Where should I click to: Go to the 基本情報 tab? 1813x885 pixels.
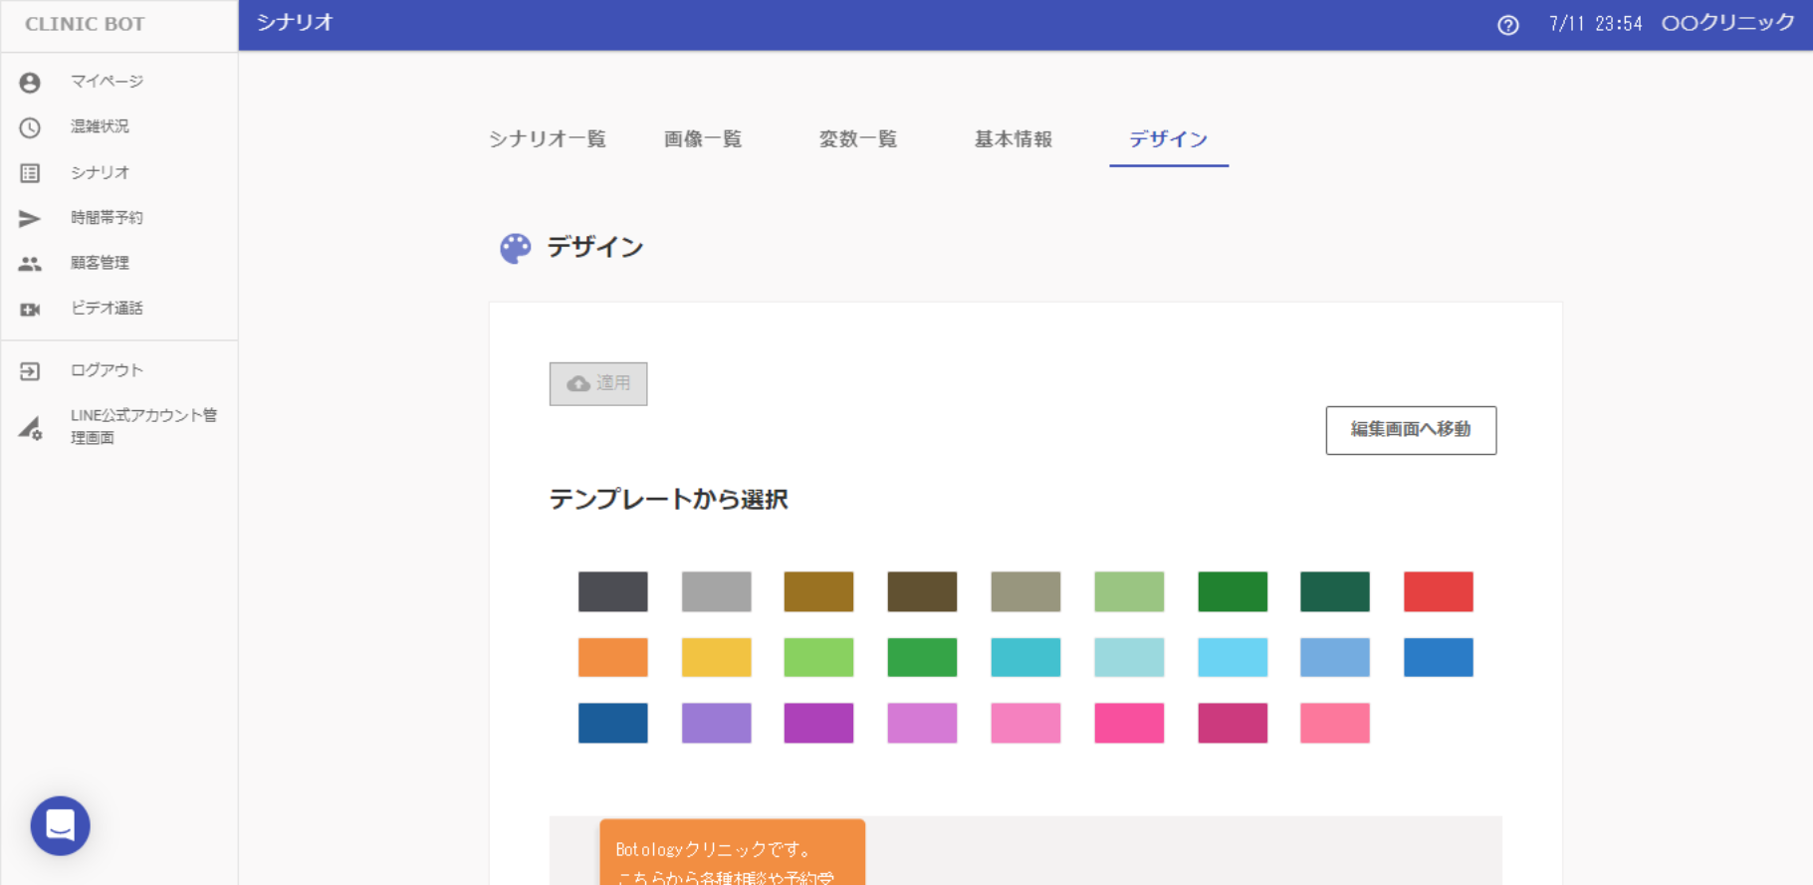(1013, 139)
